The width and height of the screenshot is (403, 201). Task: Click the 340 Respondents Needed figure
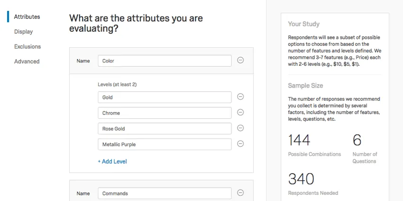pyautogui.click(x=301, y=179)
